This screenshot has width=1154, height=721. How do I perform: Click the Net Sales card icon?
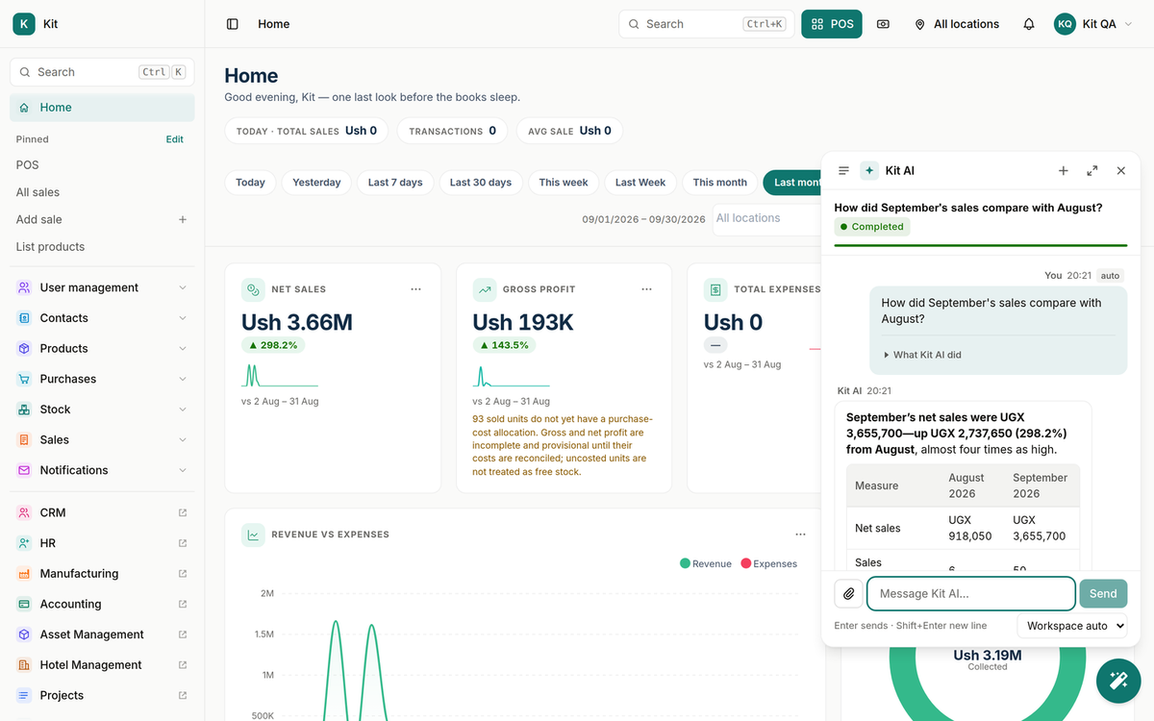(253, 289)
